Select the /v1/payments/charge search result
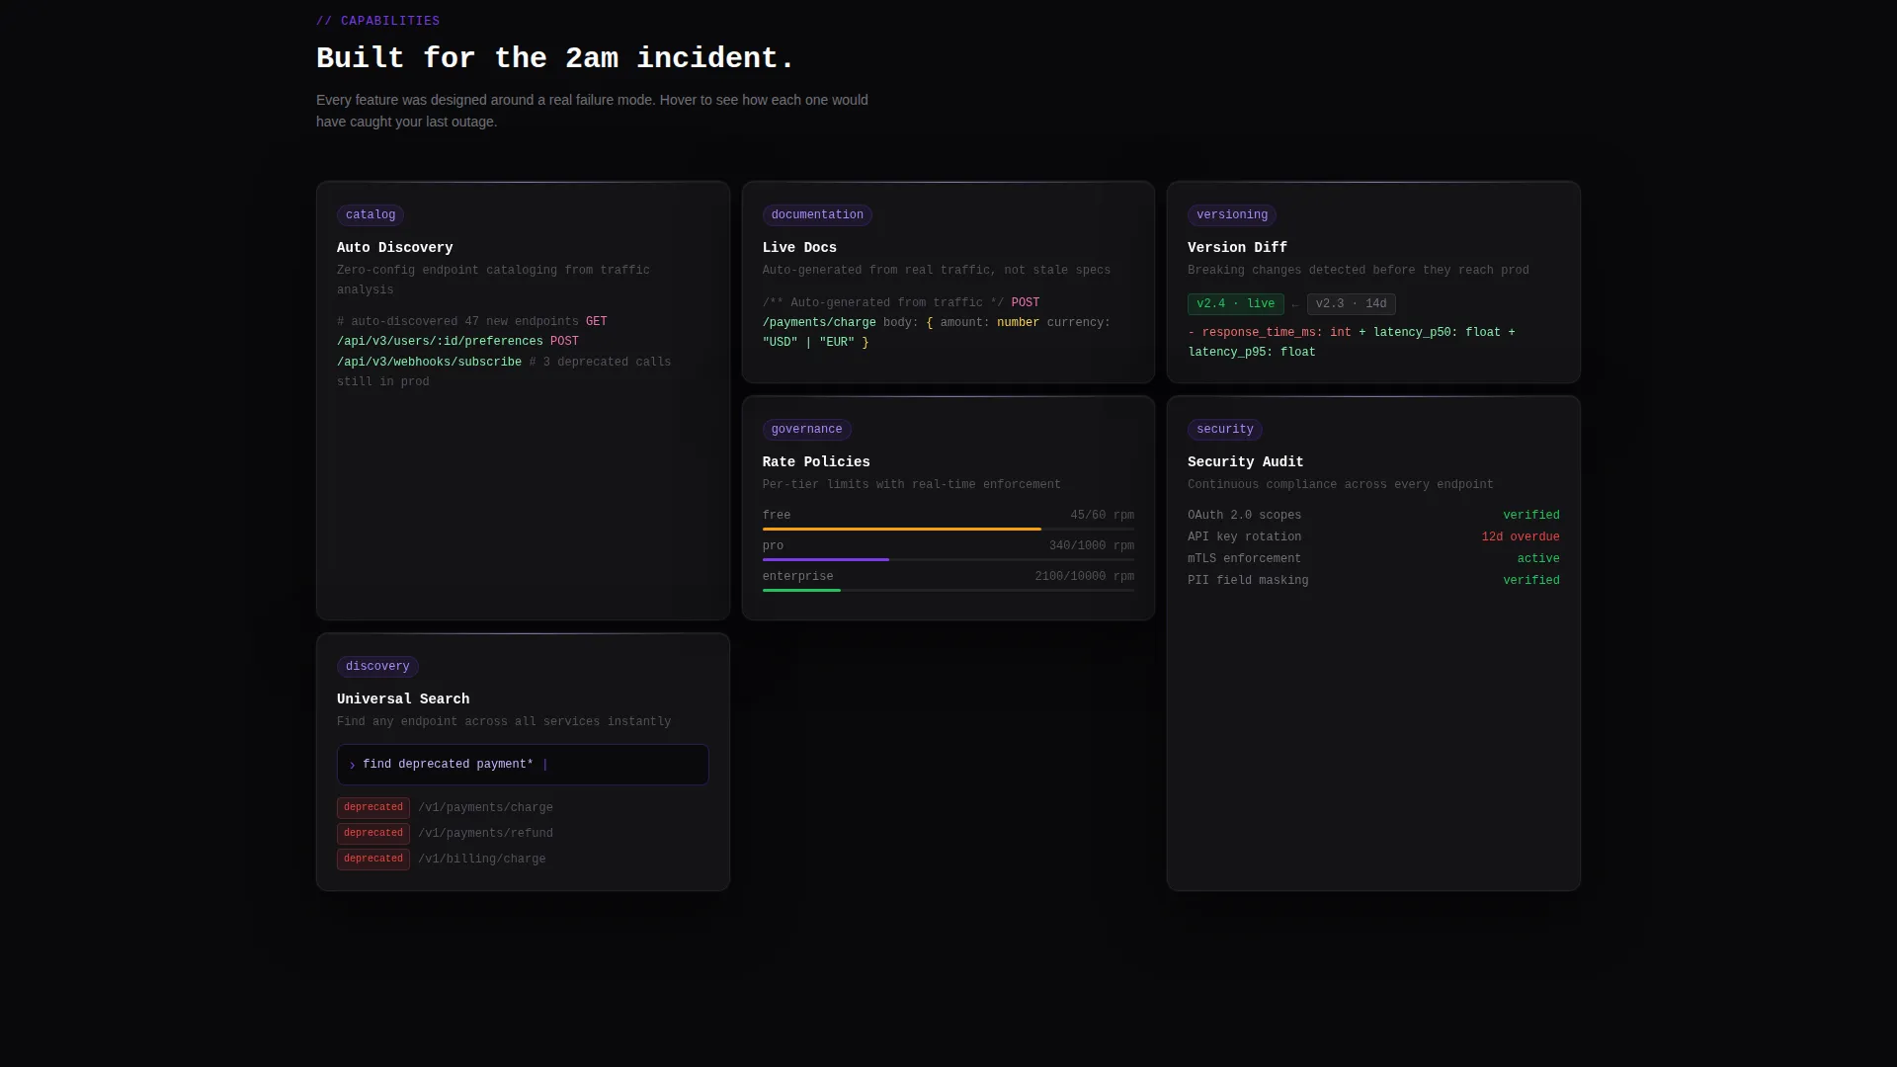 [485, 808]
